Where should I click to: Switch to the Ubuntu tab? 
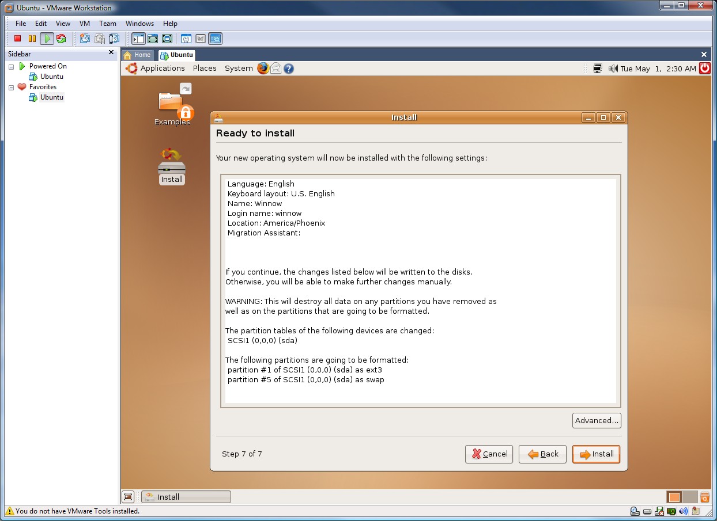coord(176,55)
